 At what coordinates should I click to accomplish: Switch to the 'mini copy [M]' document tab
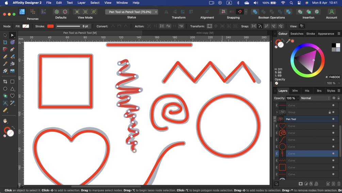[x=205, y=33]
